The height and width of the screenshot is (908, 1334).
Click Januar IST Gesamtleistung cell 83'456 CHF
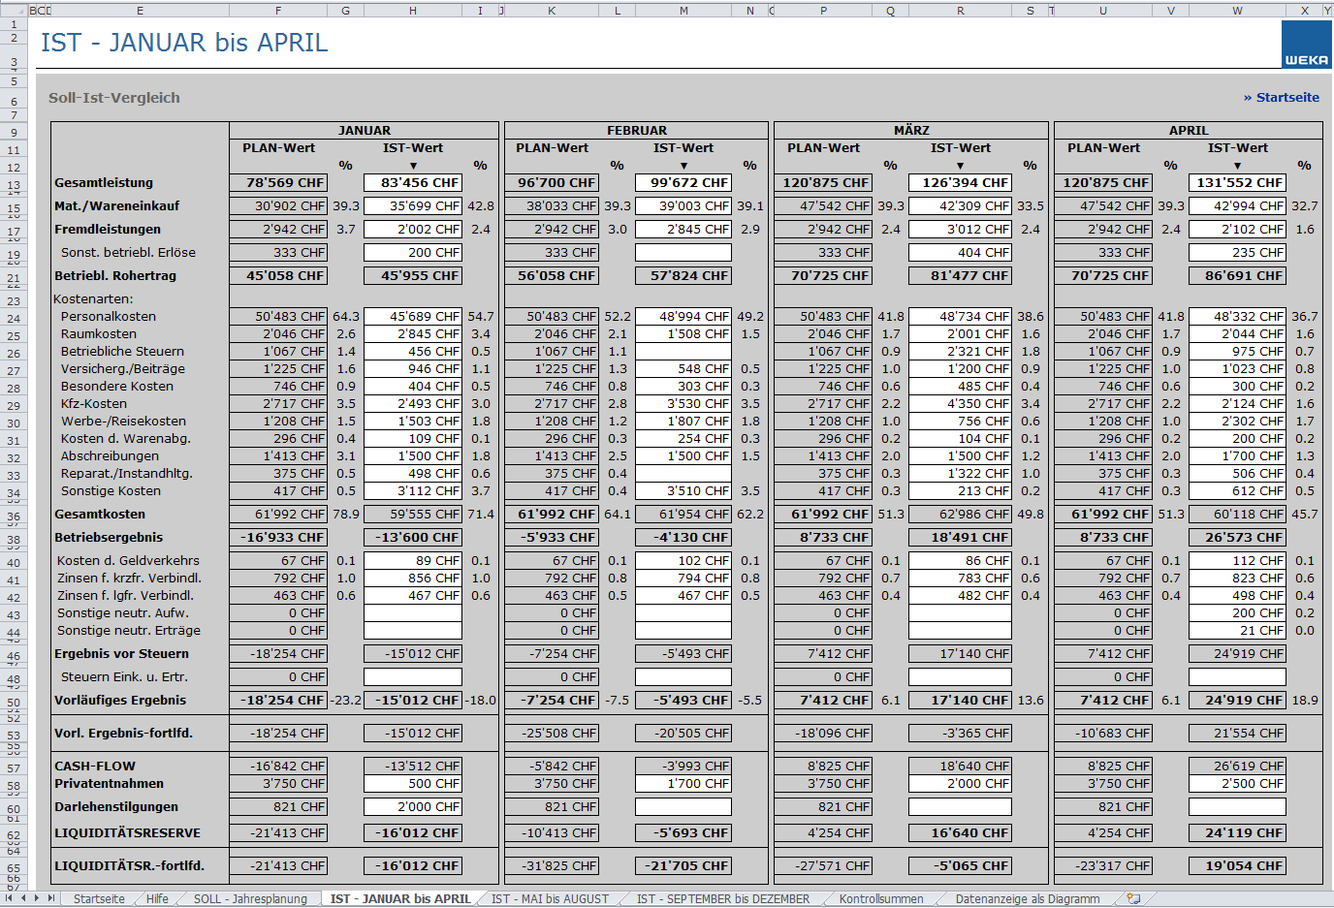click(x=413, y=183)
